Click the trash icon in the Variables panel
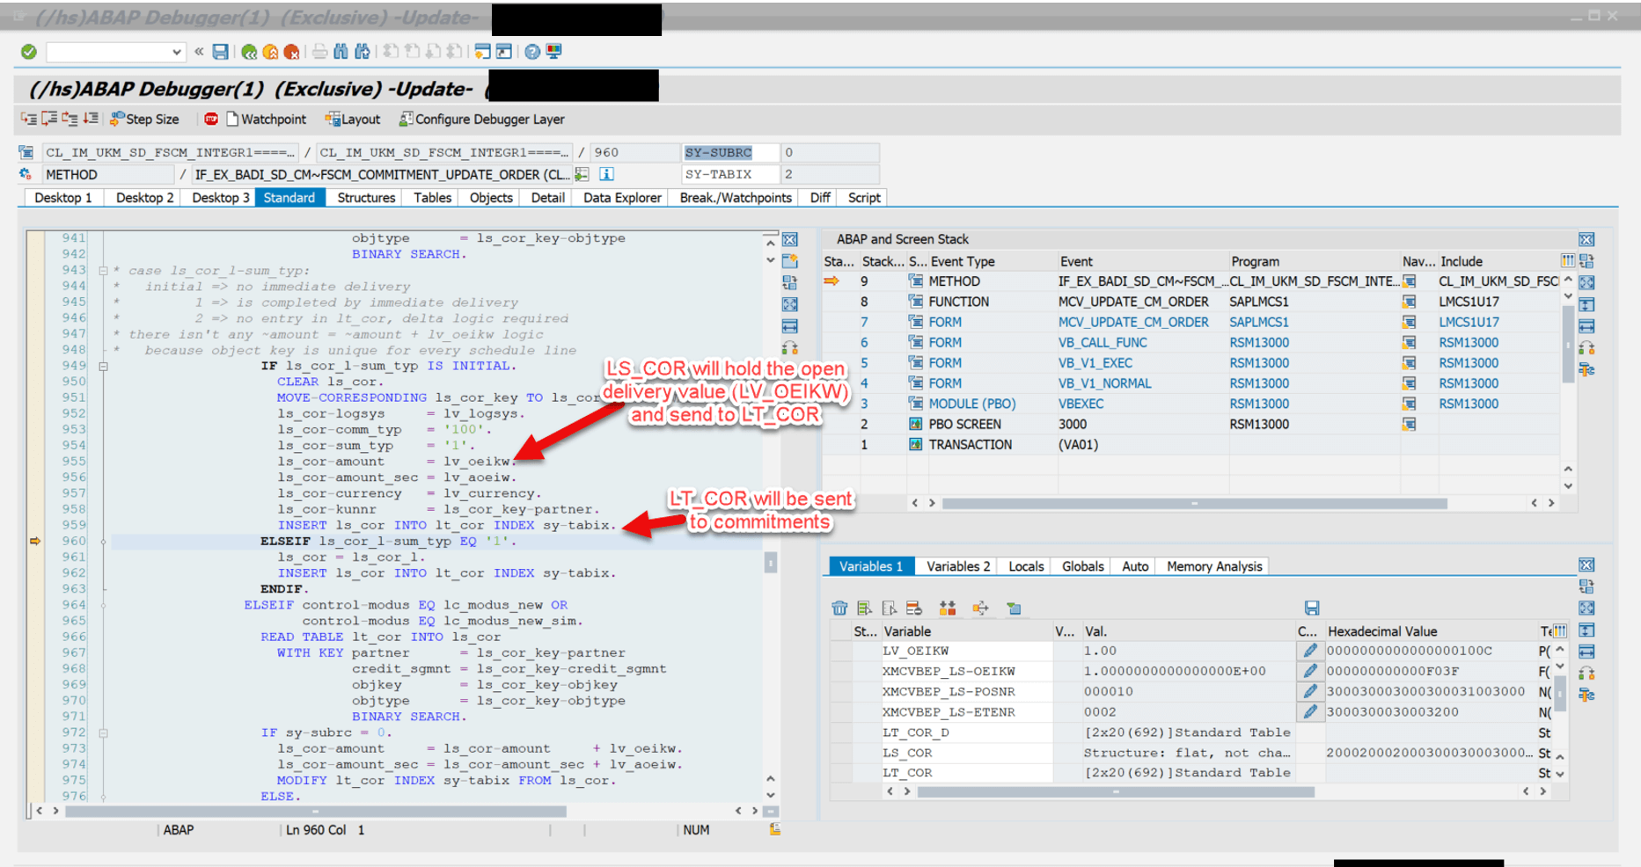Viewport: 1641px width, 867px height. (840, 608)
